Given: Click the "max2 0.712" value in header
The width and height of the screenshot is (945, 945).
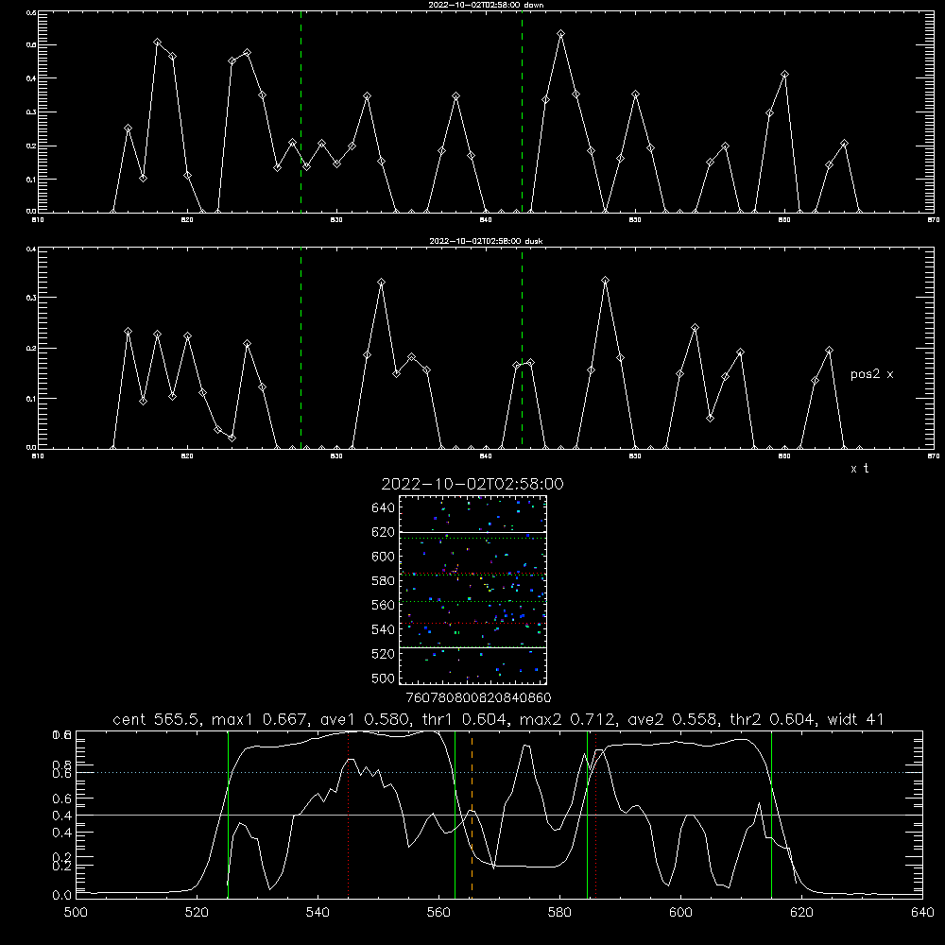Looking at the screenshot, I should point(568,719).
